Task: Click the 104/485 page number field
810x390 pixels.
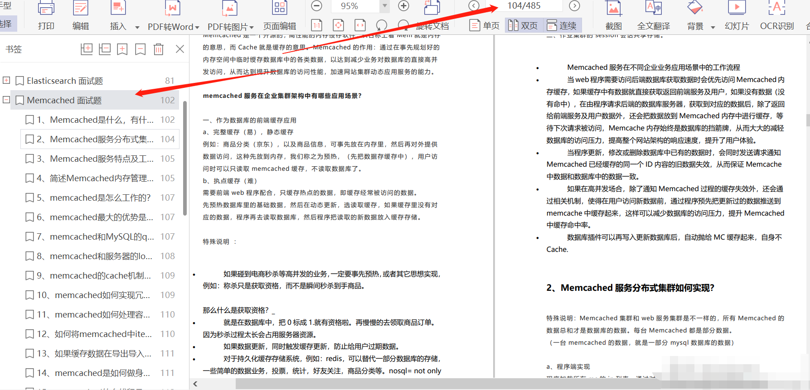Action: point(524,5)
